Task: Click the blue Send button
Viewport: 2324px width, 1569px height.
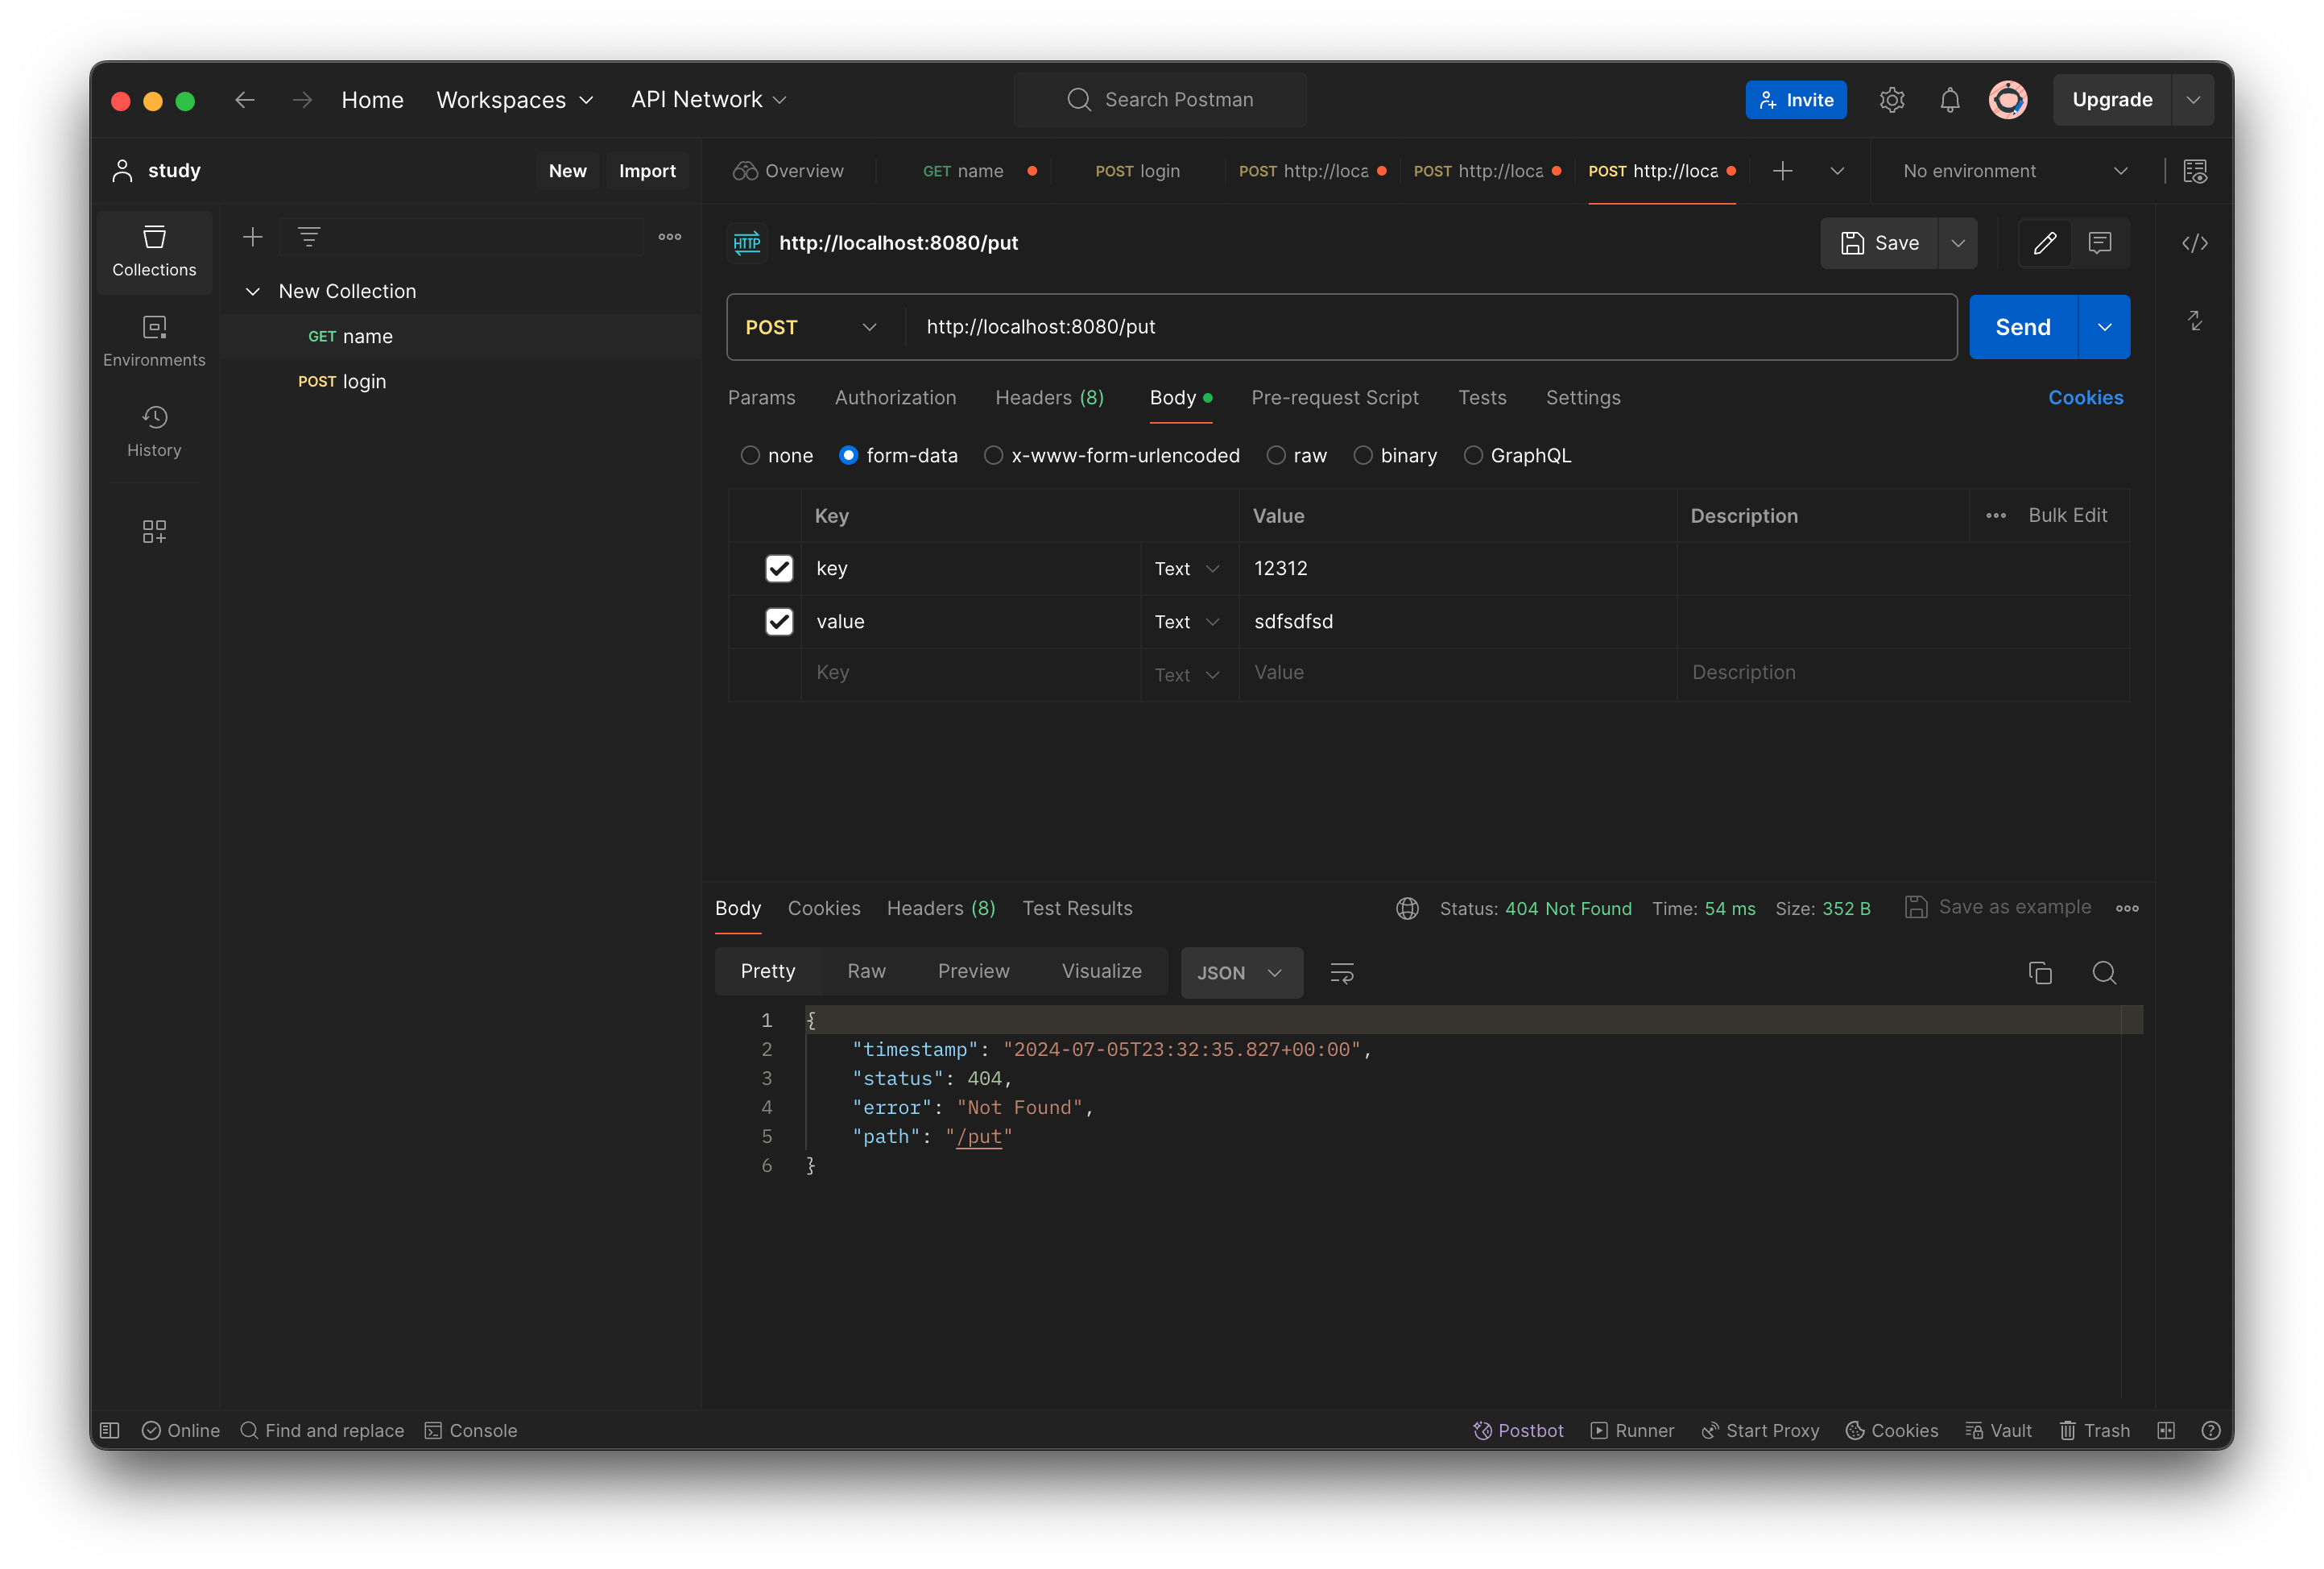Action: (x=2023, y=328)
